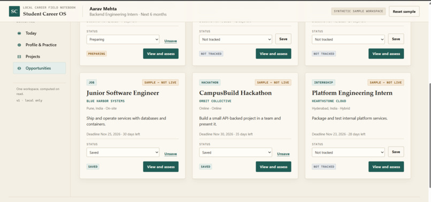Go to Profile & Practice
Screen dimensions: 431x202
(x=40, y=45)
